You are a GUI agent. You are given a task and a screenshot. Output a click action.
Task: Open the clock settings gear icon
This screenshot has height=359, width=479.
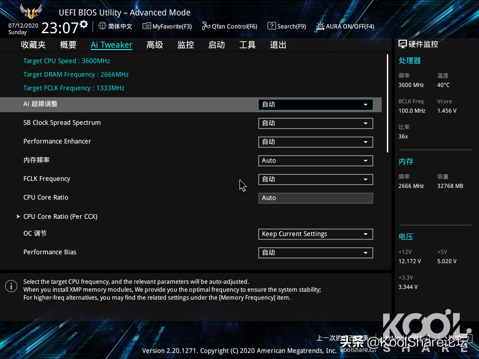click(x=84, y=24)
